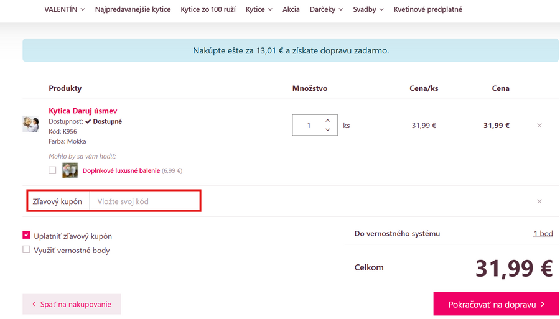Focus the Vložte svoj kód coupon field

(144, 201)
